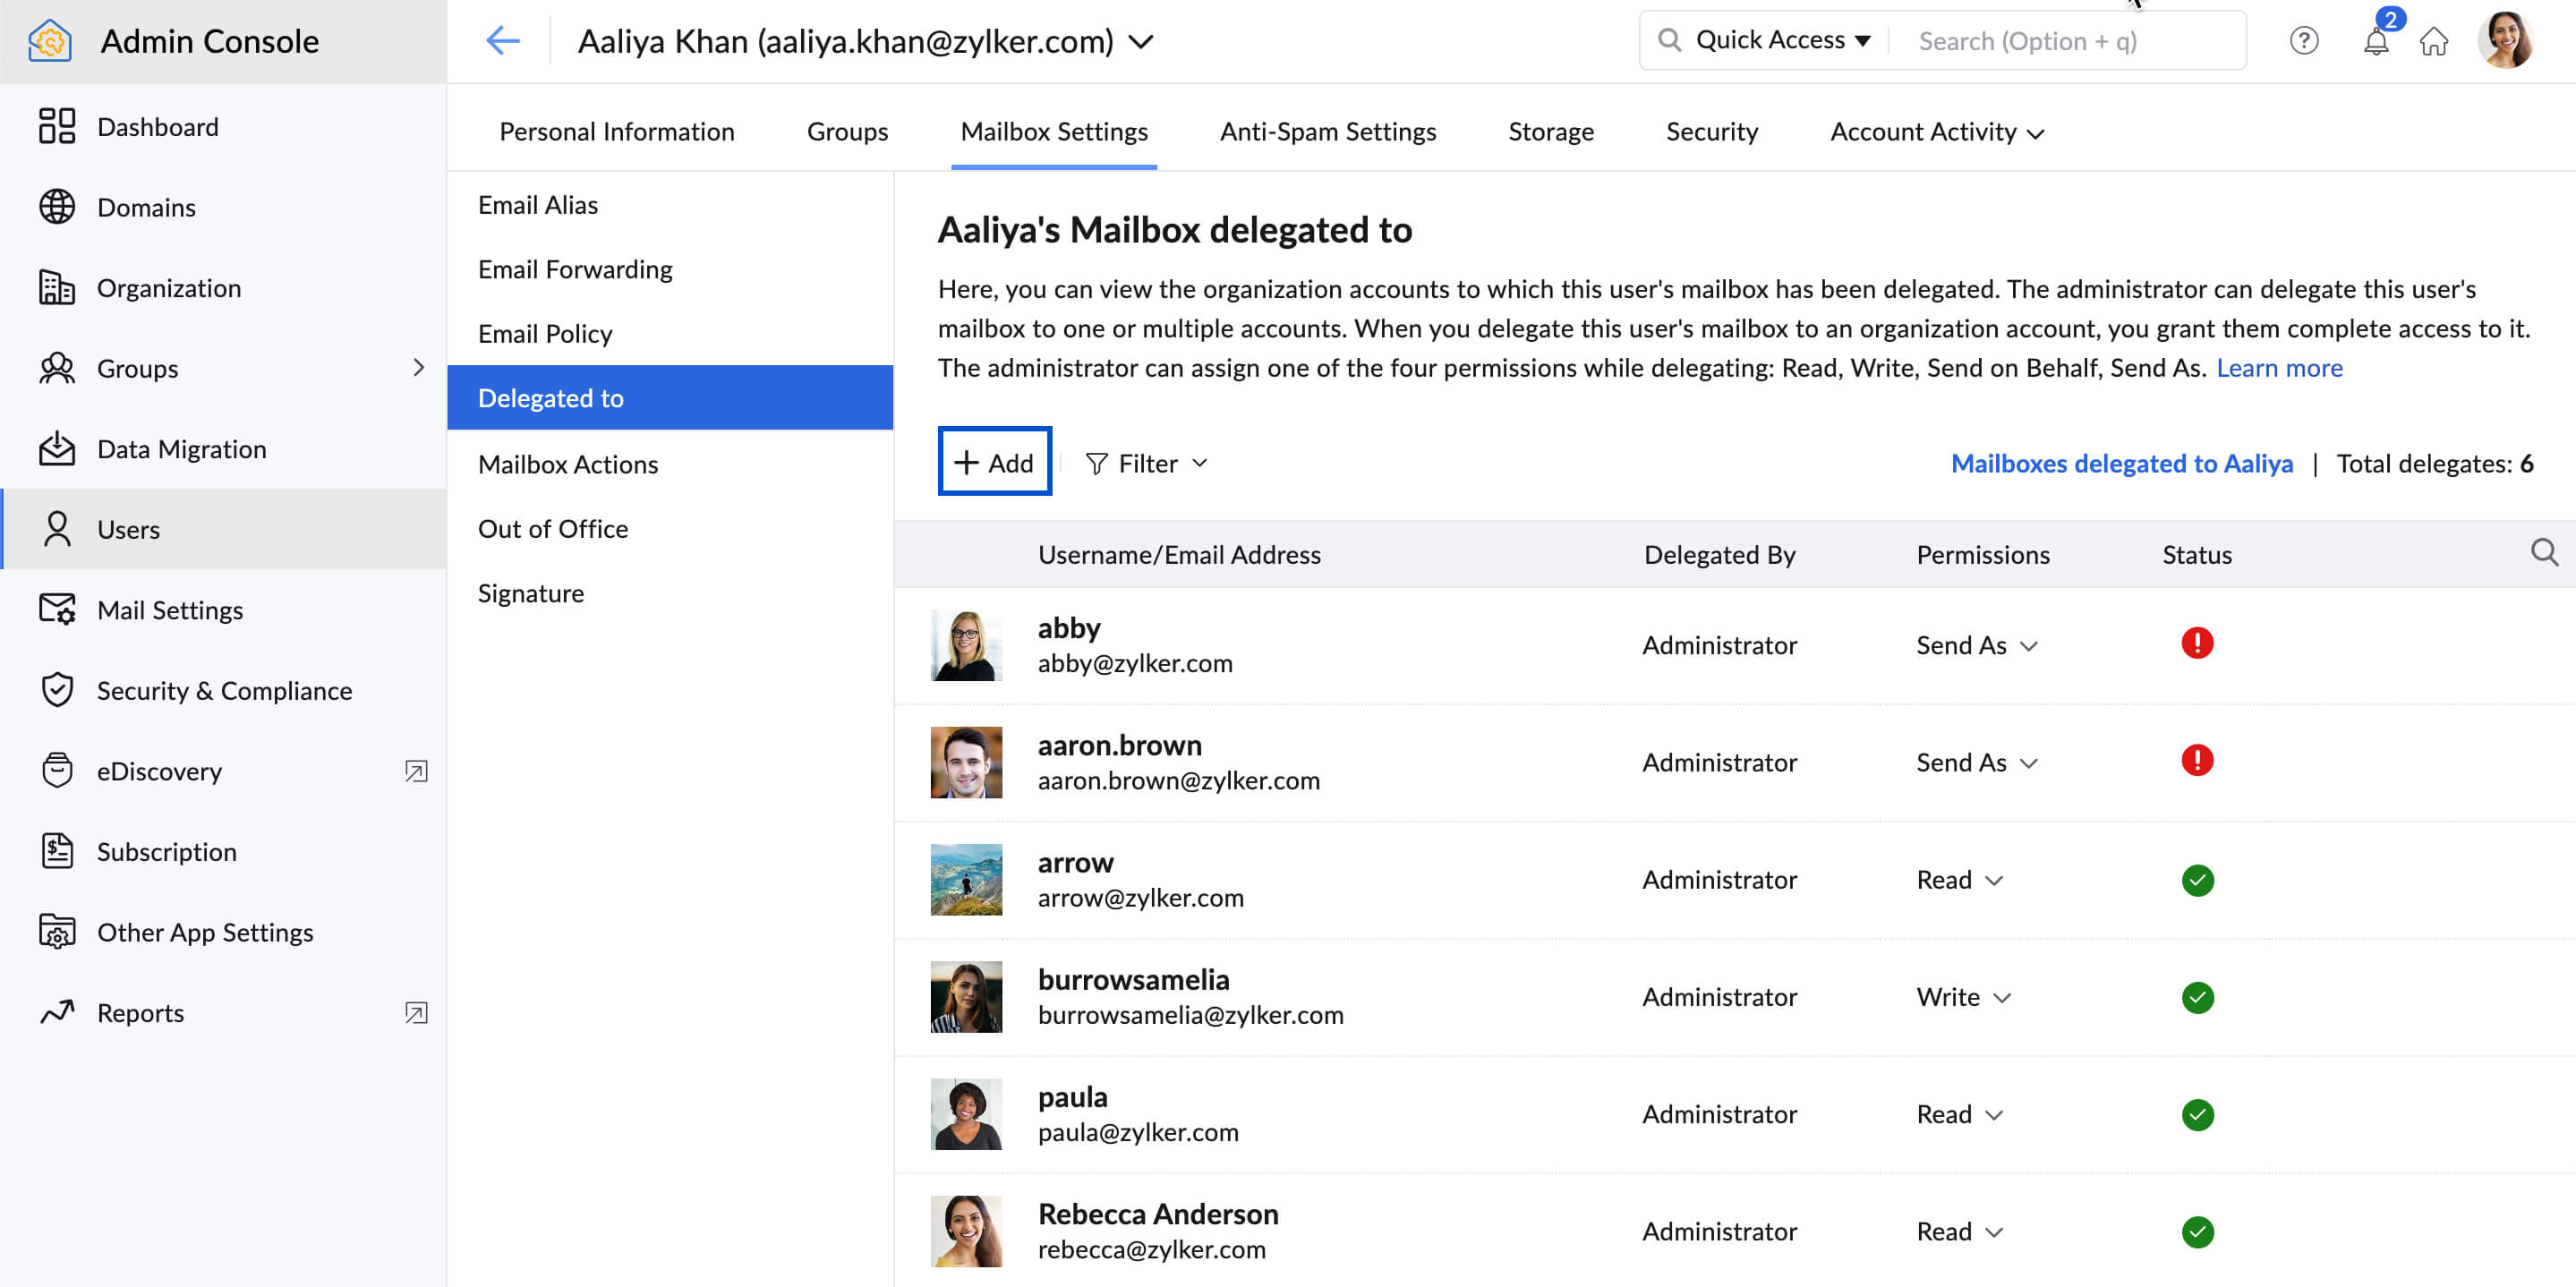The width and height of the screenshot is (2576, 1287).
Task: Open the Dashboard from the sidebar
Action: [157, 126]
